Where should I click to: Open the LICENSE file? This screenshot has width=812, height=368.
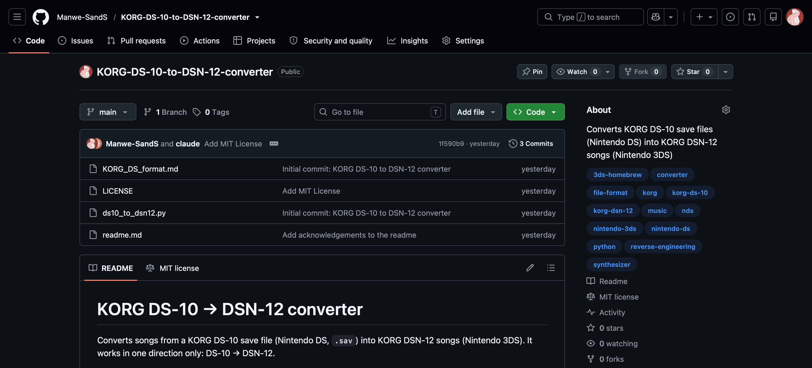(x=118, y=191)
